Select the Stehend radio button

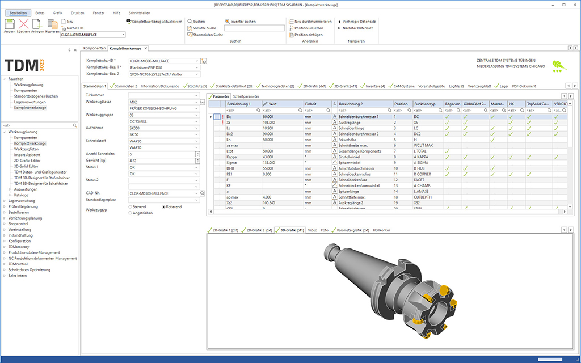point(130,206)
